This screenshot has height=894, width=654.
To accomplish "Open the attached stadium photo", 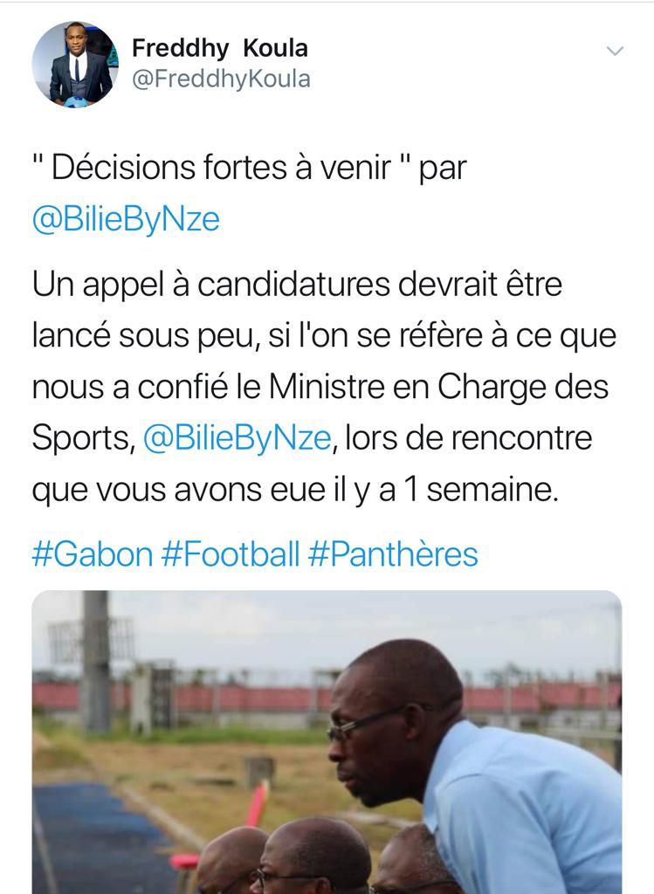I will coord(327,742).
